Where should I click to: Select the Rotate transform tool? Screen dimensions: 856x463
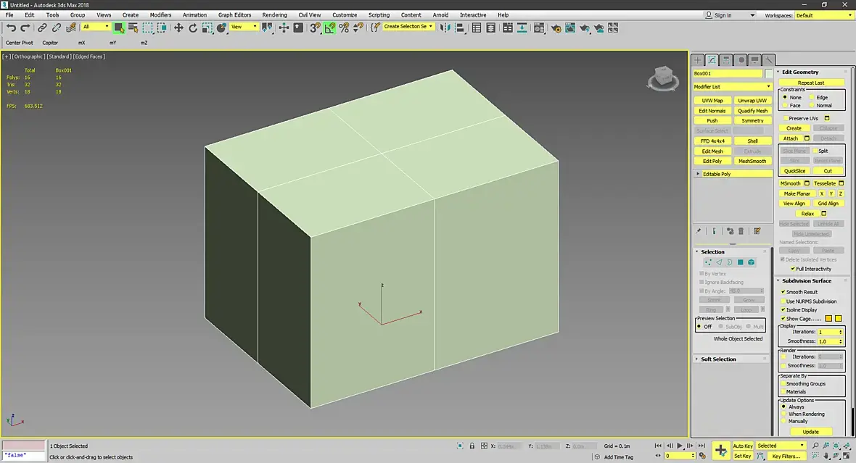pyautogui.click(x=193, y=28)
